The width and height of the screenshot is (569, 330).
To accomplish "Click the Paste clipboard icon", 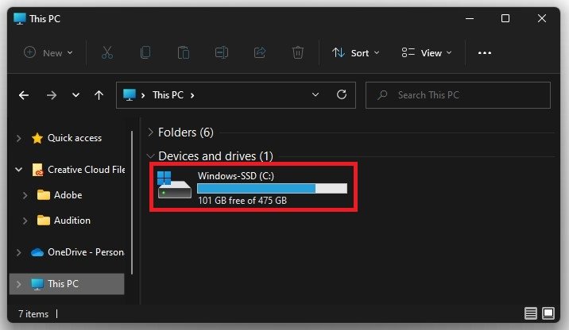I will coord(184,52).
